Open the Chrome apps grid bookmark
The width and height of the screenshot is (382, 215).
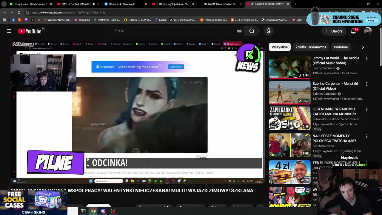coord(4,20)
